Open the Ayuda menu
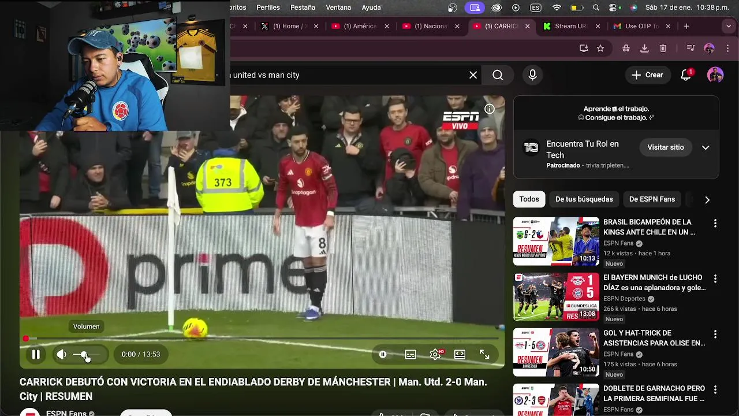This screenshot has width=739, height=416. pyautogui.click(x=371, y=8)
